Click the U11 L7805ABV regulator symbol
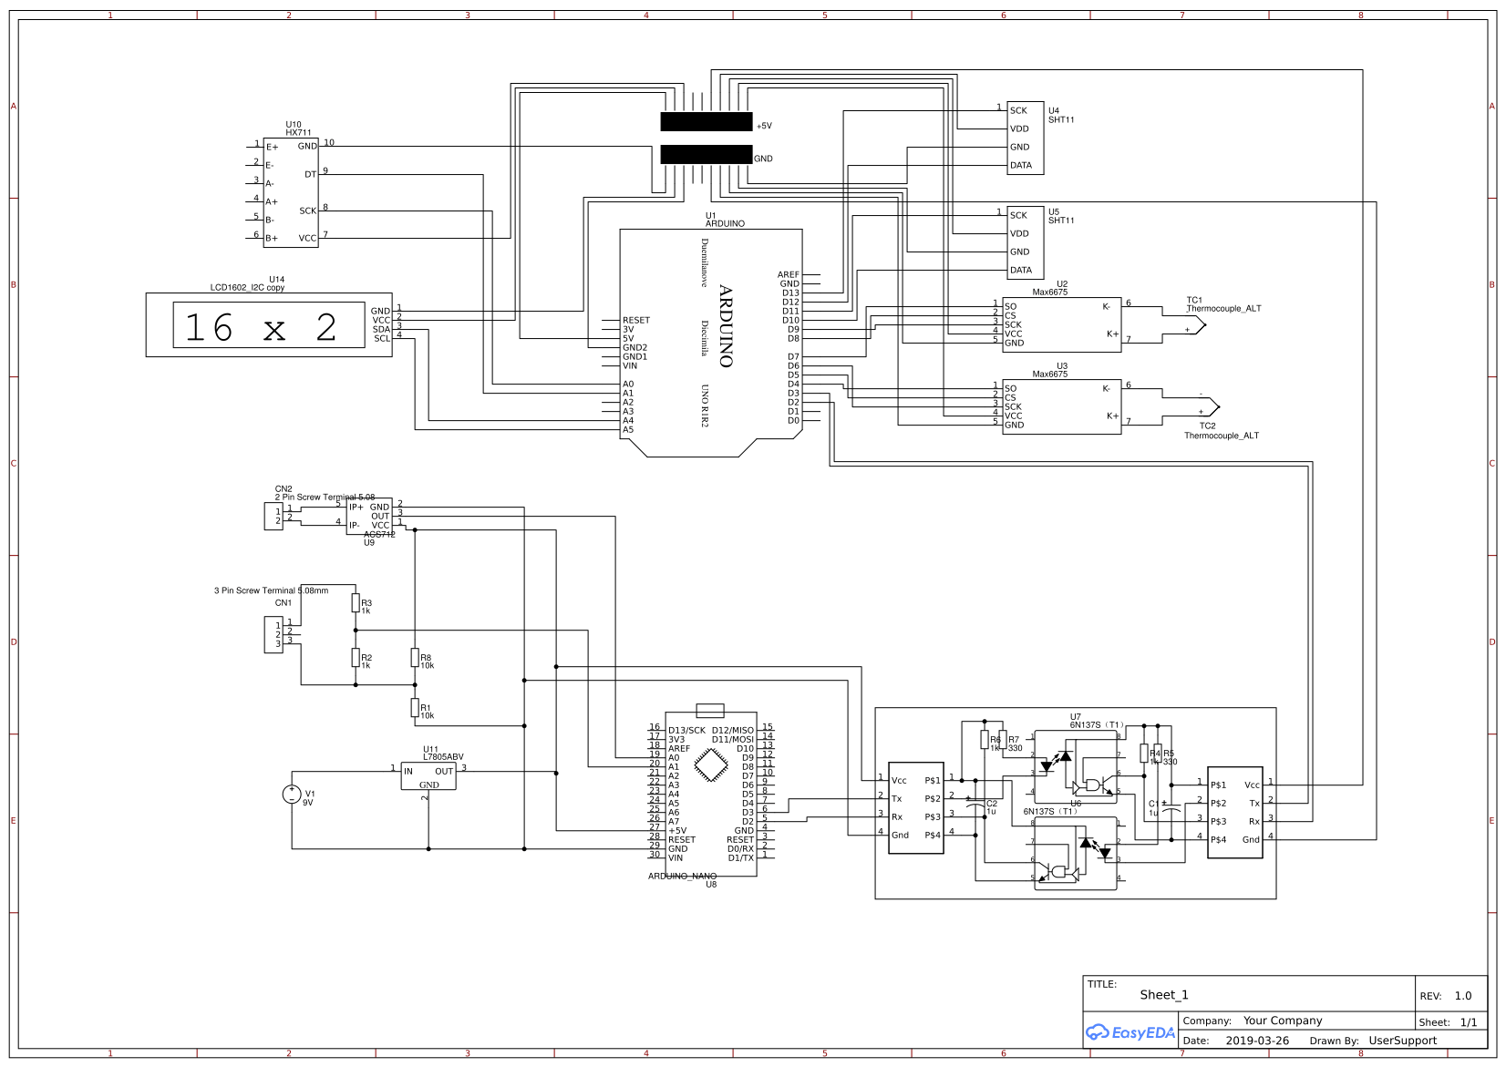 coord(428,776)
